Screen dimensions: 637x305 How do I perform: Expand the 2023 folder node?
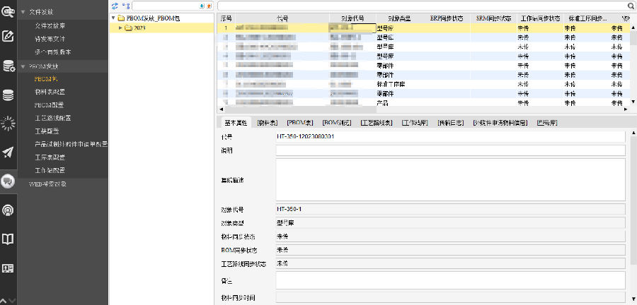[x=121, y=28]
